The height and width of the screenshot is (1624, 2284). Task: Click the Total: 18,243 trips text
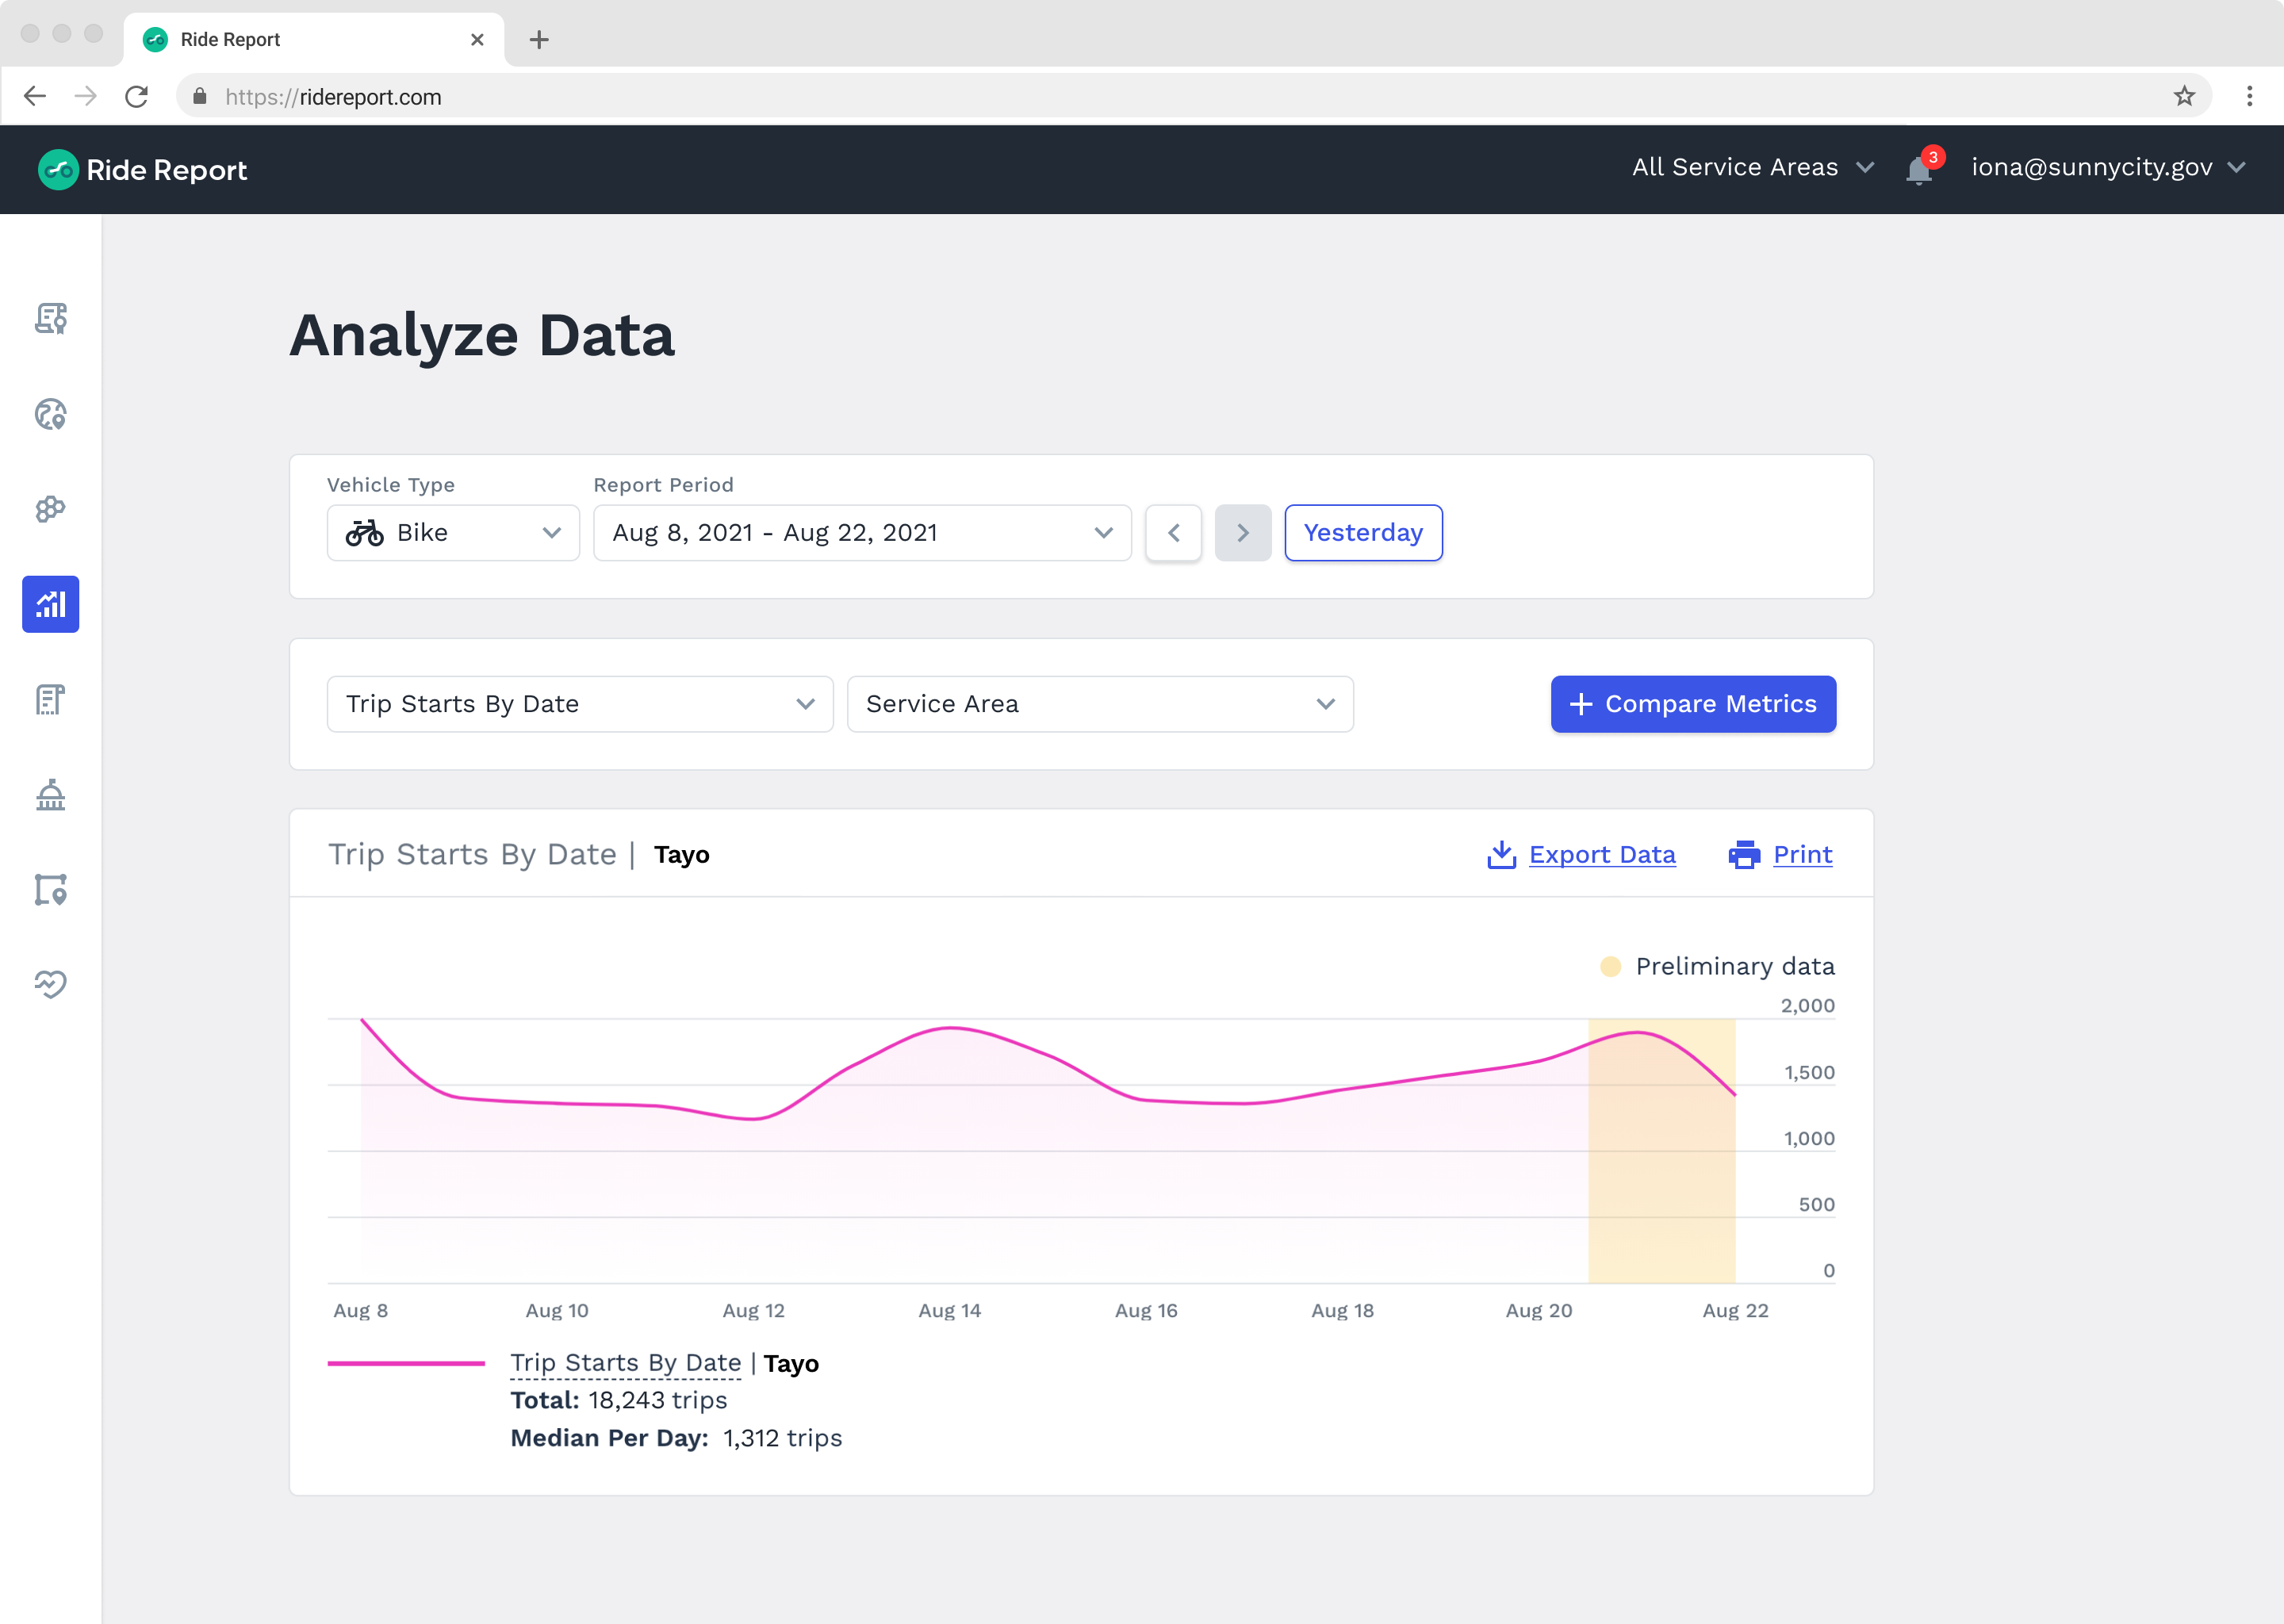(619, 1400)
